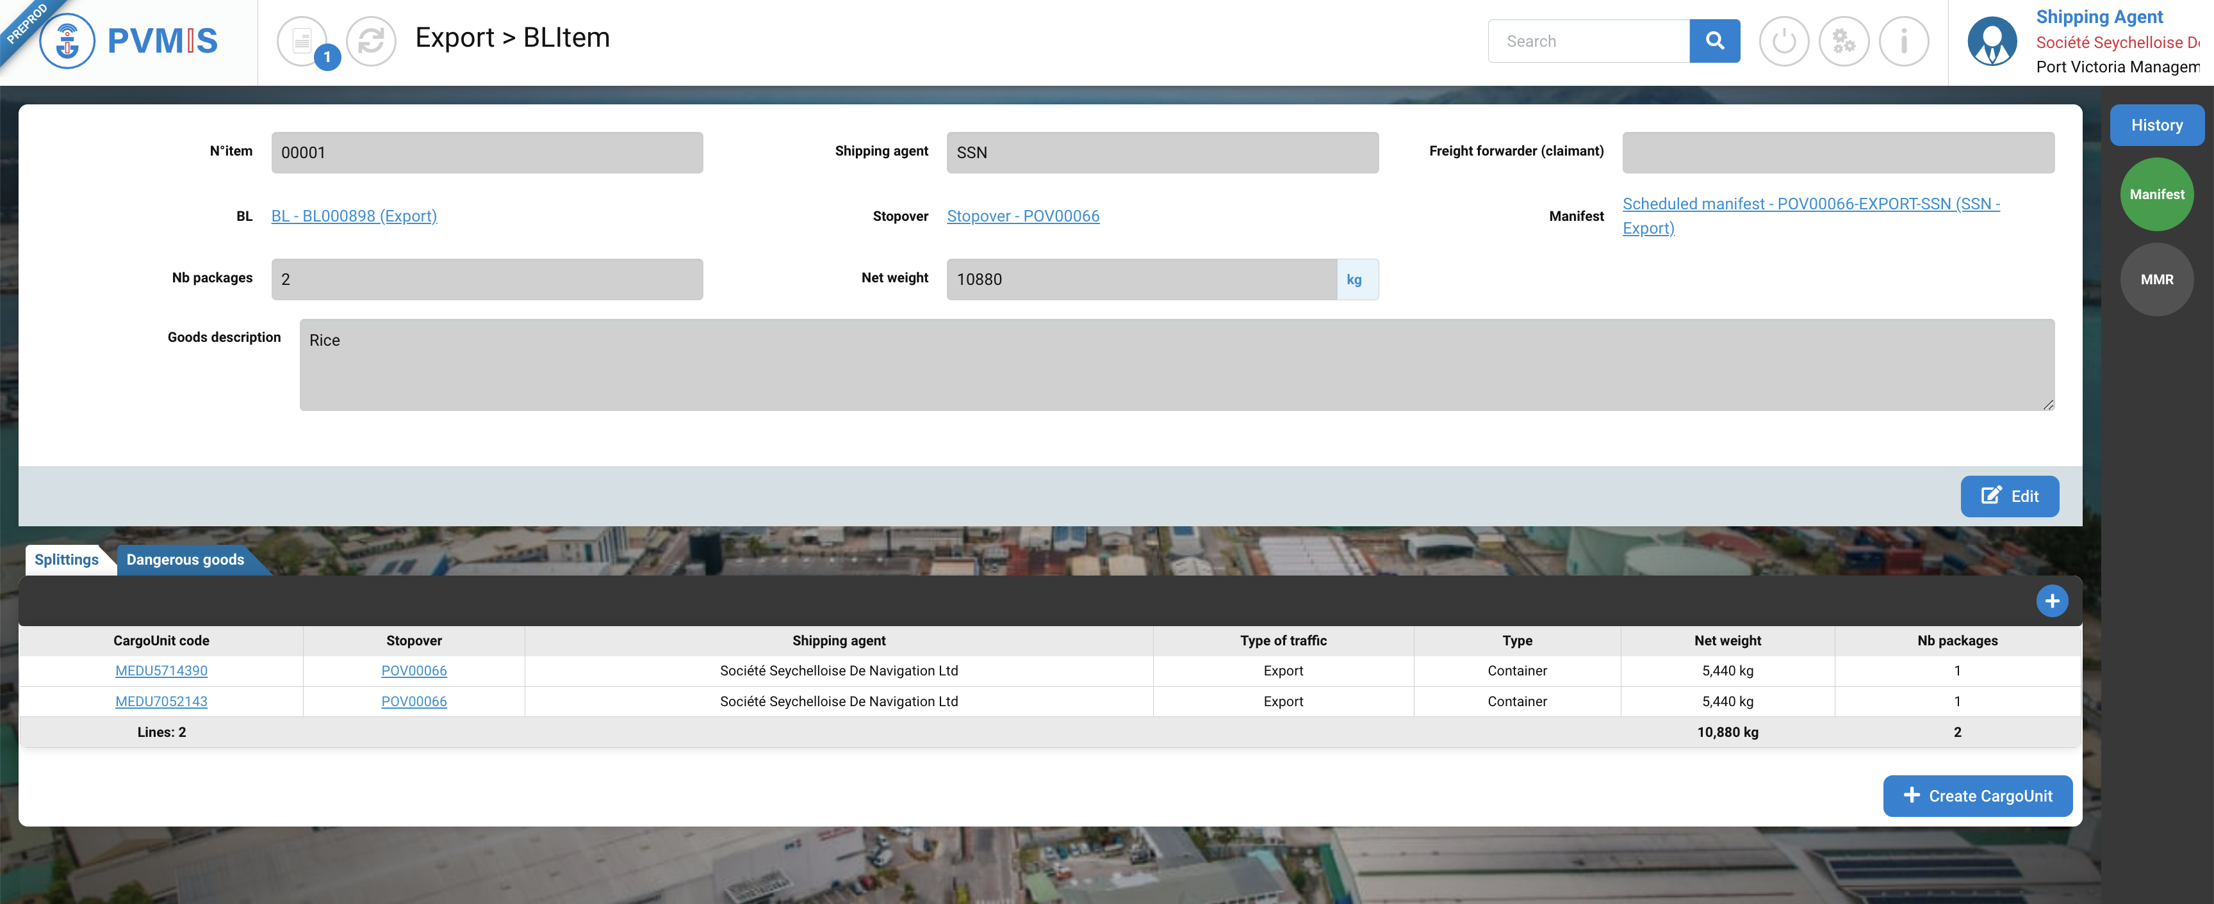This screenshot has height=904, width=2214.
Task: Switch to the Dangerous goods tab
Action: (184, 560)
